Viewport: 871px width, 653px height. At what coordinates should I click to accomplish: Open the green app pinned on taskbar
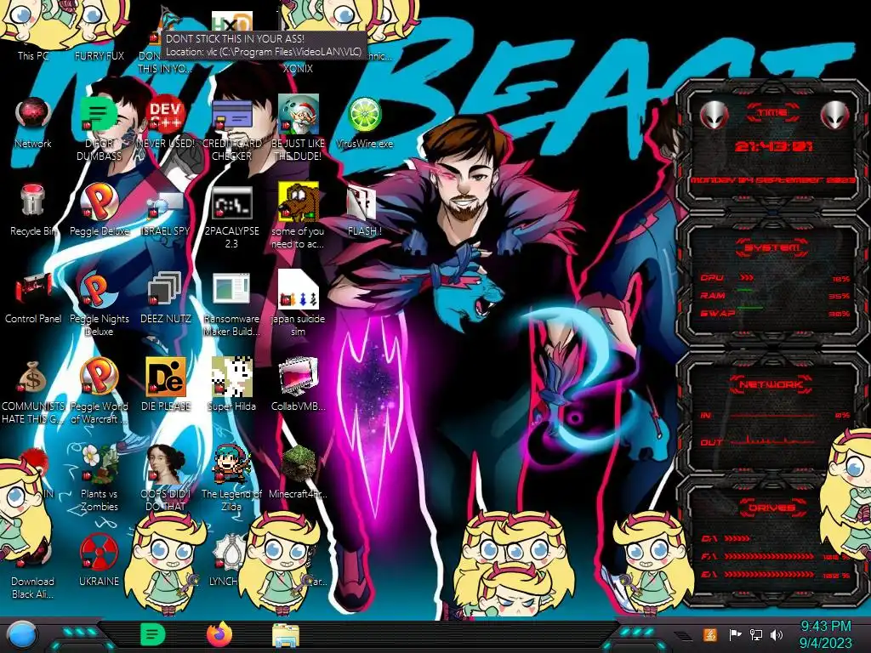pos(152,634)
